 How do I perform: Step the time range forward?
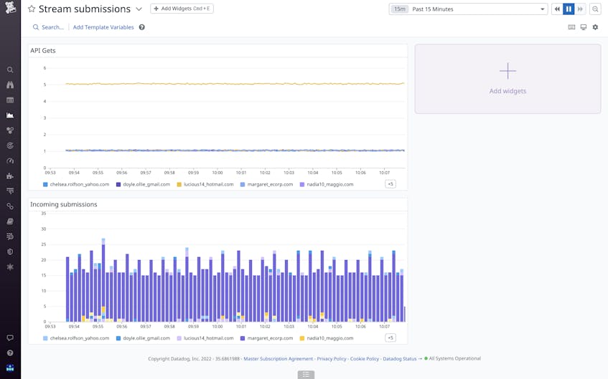(580, 9)
